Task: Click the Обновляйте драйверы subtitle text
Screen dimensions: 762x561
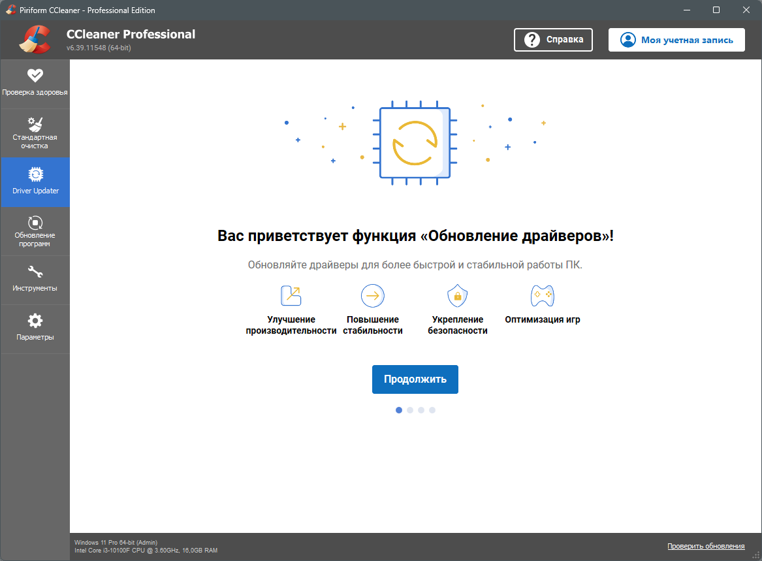Action: click(x=415, y=265)
